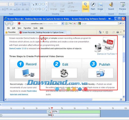Open the browser Tools menu
The height and width of the screenshot is (120, 129).
(35, 28)
